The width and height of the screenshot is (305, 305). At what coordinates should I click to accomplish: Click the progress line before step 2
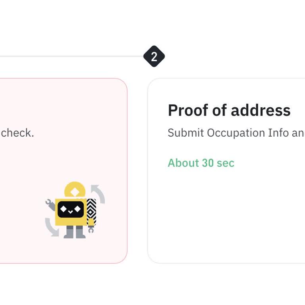(71, 56)
